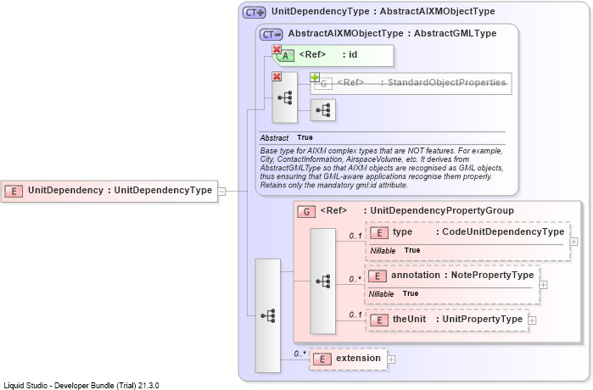Click the small sequence icon below StandardObjectProperties

(x=323, y=110)
